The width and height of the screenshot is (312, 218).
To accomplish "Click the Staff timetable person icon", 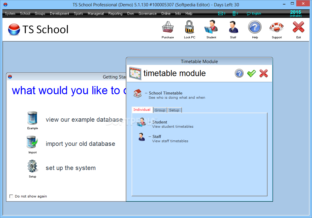I will coord(142,137).
